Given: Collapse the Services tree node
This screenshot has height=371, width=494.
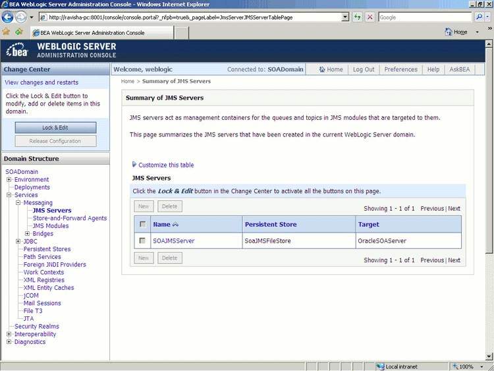Looking at the screenshot, I should (x=9, y=195).
